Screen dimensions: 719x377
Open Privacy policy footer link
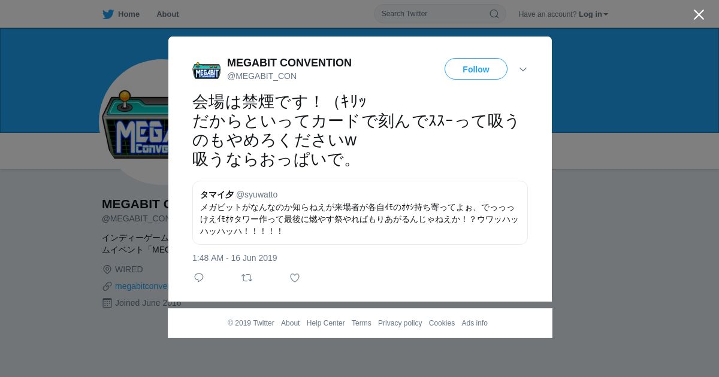pyautogui.click(x=400, y=323)
